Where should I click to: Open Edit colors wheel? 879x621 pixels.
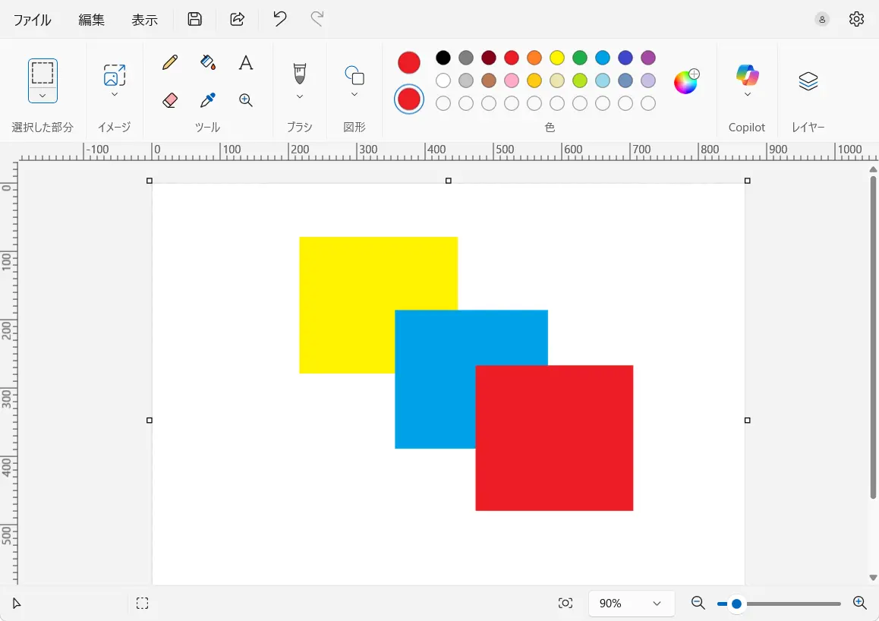(x=686, y=82)
